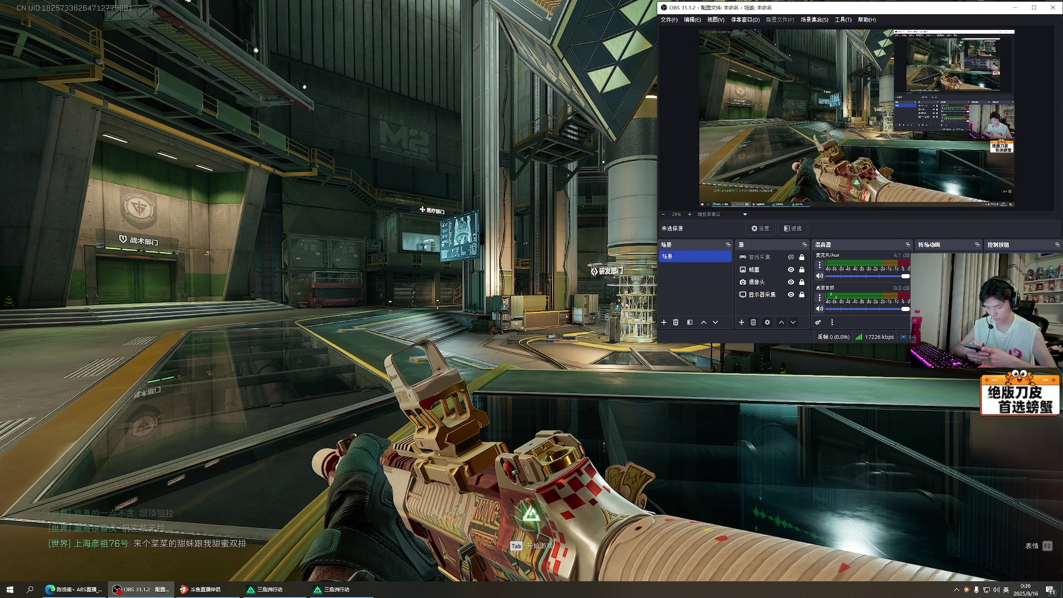Switch to 斗鱼直播伴侣 taskbar item
The width and height of the screenshot is (1063, 598).
click(x=207, y=590)
